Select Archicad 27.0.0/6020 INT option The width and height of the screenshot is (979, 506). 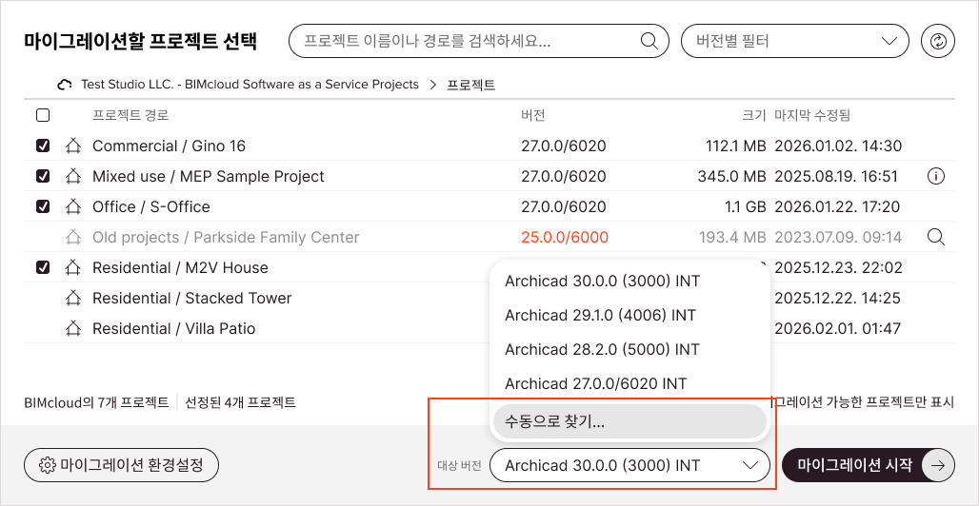630,382
